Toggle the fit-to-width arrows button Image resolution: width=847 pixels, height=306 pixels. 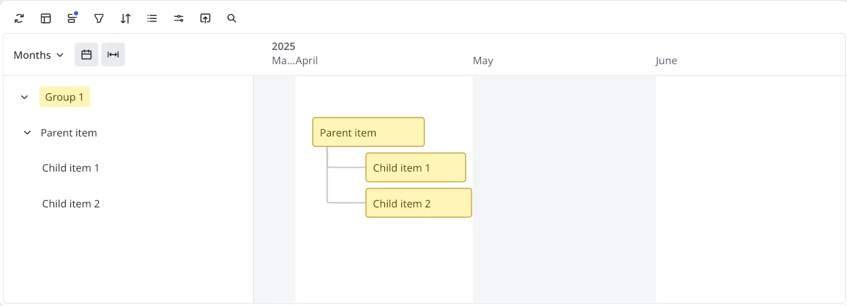[113, 55]
